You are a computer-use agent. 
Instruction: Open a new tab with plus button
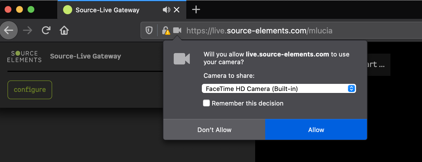pyautogui.click(x=196, y=10)
